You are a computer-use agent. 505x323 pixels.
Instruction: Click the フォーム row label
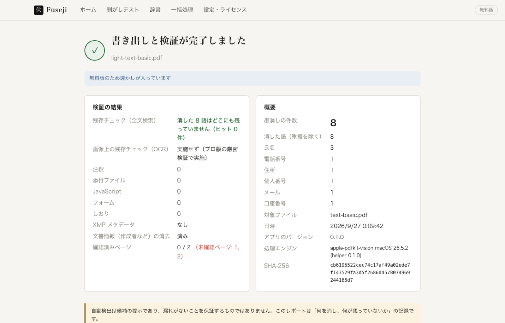tap(104, 203)
